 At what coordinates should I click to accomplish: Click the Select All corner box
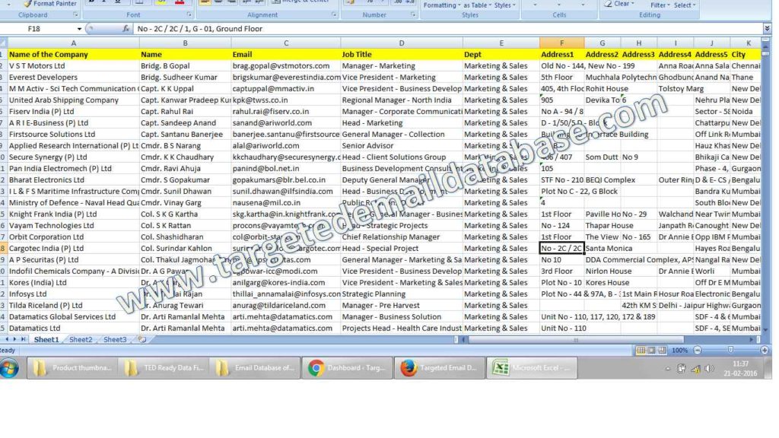click(4, 43)
